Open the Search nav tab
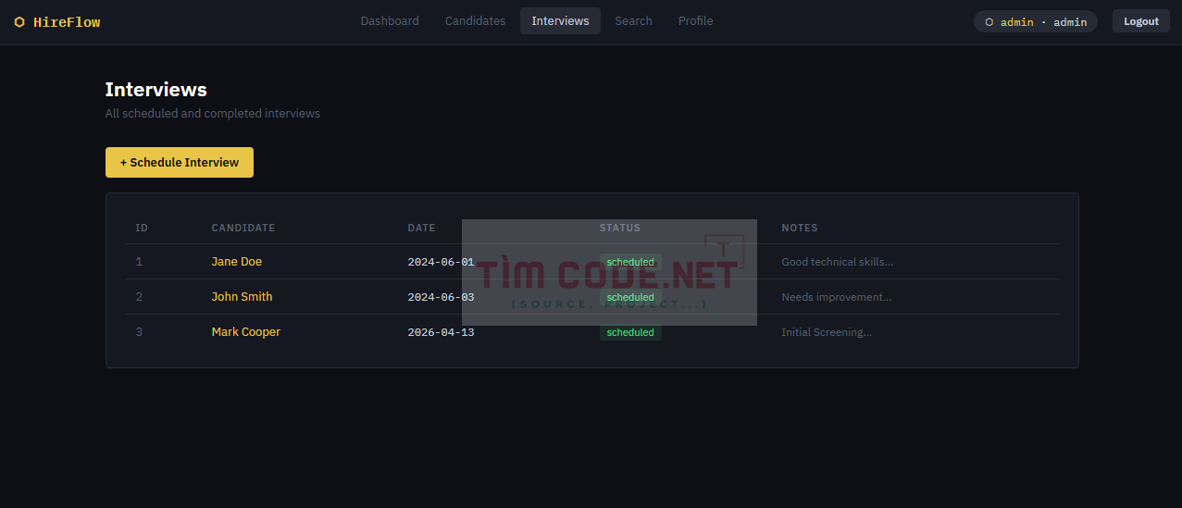The height and width of the screenshot is (508, 1182). point(633,20)
